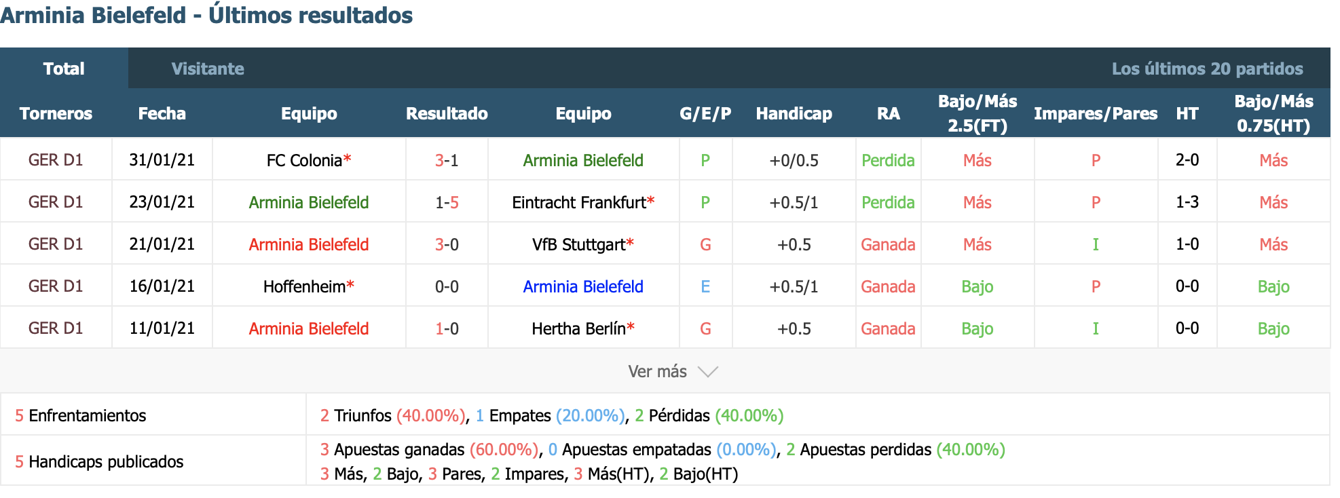Click the 1-5 result versus Frankfurt
This screenshot has height=498, width=1340.
tap(447, 202)
